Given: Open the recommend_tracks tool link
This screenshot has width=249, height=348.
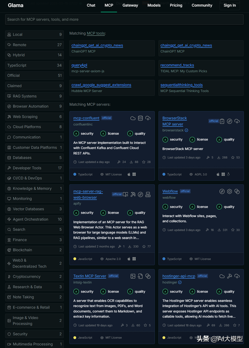Looking at the screenshot, I should [x=177, y=65].
